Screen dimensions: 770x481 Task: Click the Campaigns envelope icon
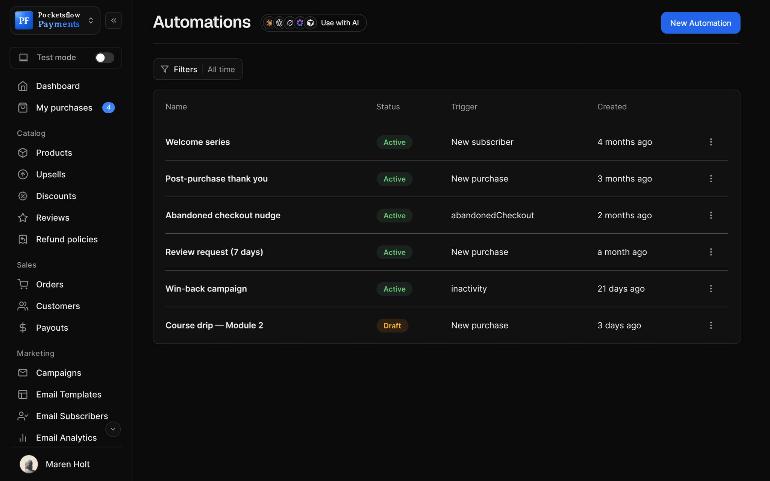click(23, 373)
